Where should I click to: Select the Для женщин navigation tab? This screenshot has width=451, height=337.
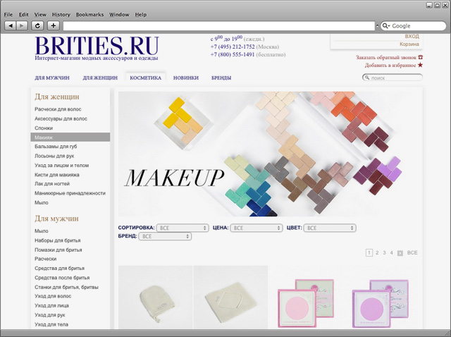(x=101, y=78)
